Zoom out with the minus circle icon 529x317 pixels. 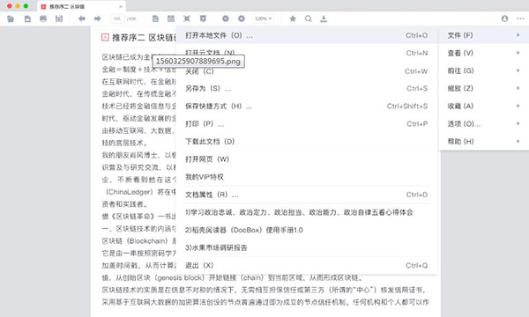[x=226, y=18]
